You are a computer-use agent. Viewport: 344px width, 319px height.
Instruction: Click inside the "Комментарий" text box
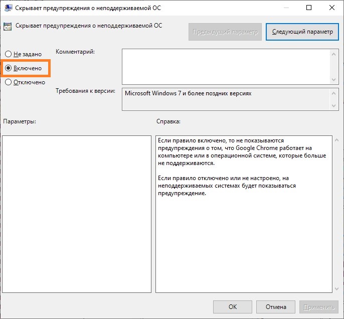pos(226,66)
